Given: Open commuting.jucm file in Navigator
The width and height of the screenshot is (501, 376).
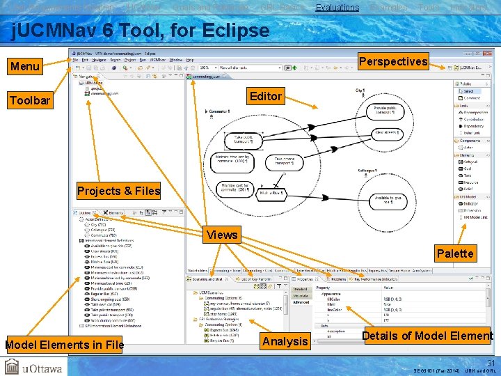Looking at the screenshot, I should point(102,94).
